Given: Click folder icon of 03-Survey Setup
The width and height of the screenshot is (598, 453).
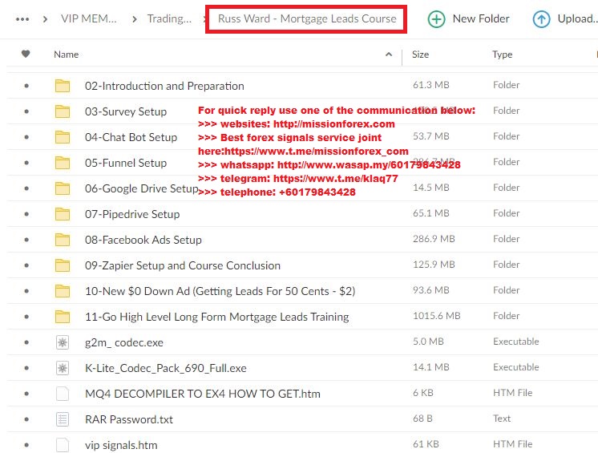Looking at the screenshot, I should tap(63, 111).
